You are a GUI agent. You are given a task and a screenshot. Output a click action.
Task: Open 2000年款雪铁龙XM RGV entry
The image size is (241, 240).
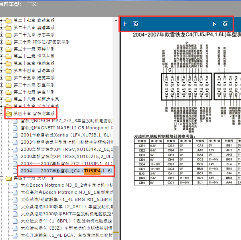[67, 149]
